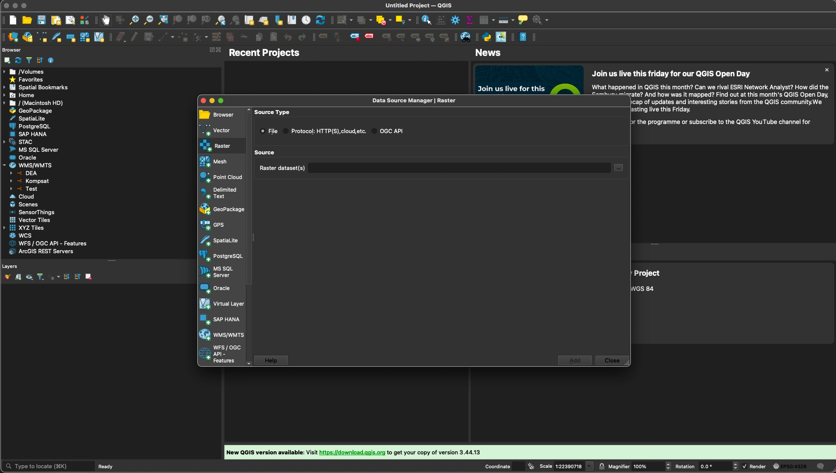This screenshot has height=473, width=836.
Task: Save the project with the floppy disk icon
Action: [41, 20]
